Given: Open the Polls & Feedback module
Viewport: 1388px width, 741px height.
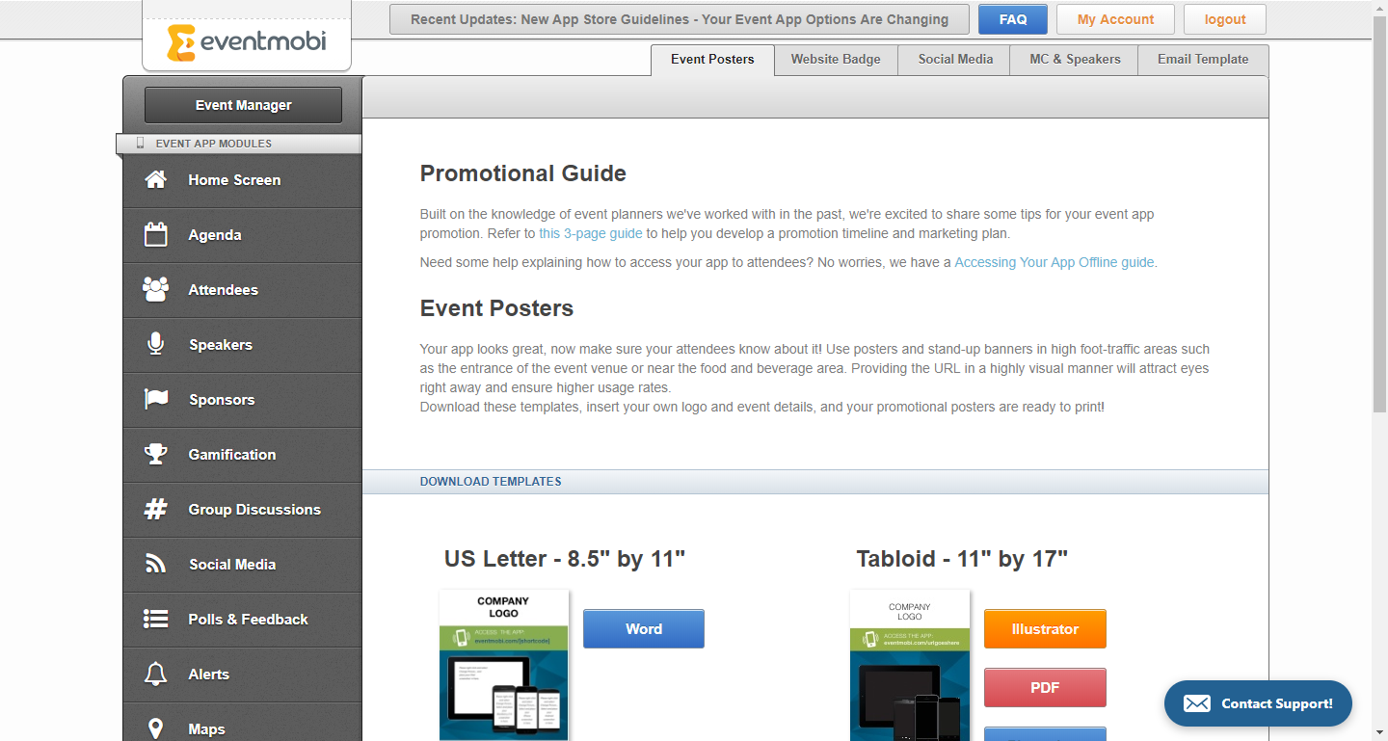Looking at the screenshot, I should pos(243,620).
